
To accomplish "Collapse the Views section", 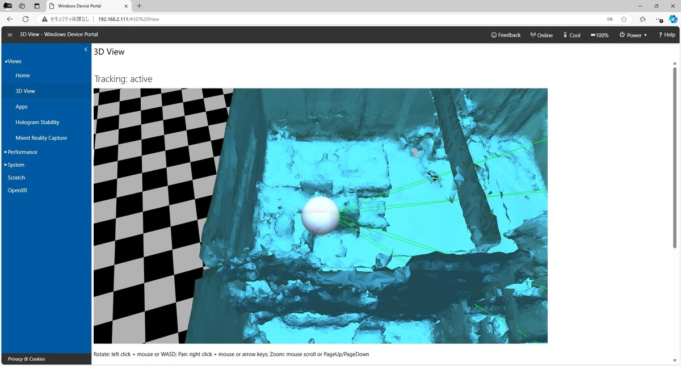I will click(x=14, y=61).
